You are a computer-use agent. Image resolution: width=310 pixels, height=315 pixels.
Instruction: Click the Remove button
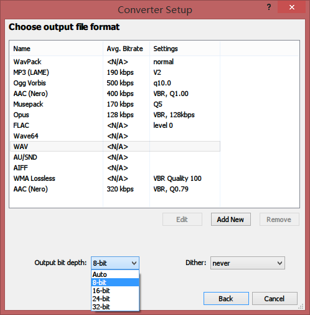point(279,220)
